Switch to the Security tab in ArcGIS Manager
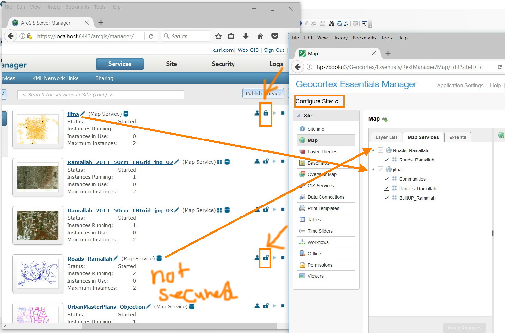Viewport: 505px width, 333px height. (x=223, y=64)
